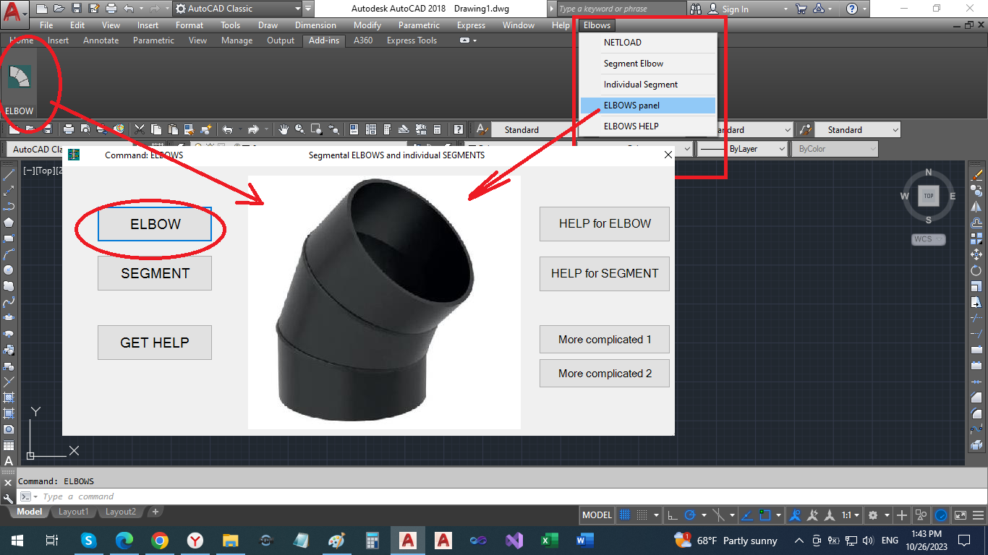The width and height of the screenshot is (988, 555).
Task: Click the HELP for ELBOW button
Action: coord(604,224)
